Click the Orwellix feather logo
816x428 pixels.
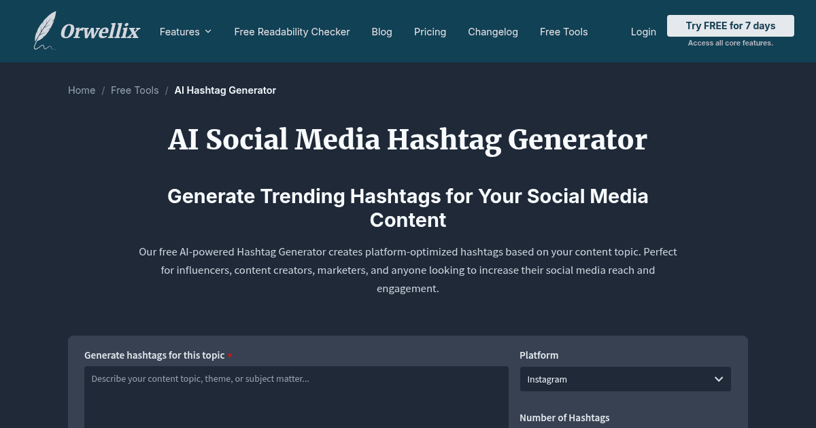click(x=86, y=31)
